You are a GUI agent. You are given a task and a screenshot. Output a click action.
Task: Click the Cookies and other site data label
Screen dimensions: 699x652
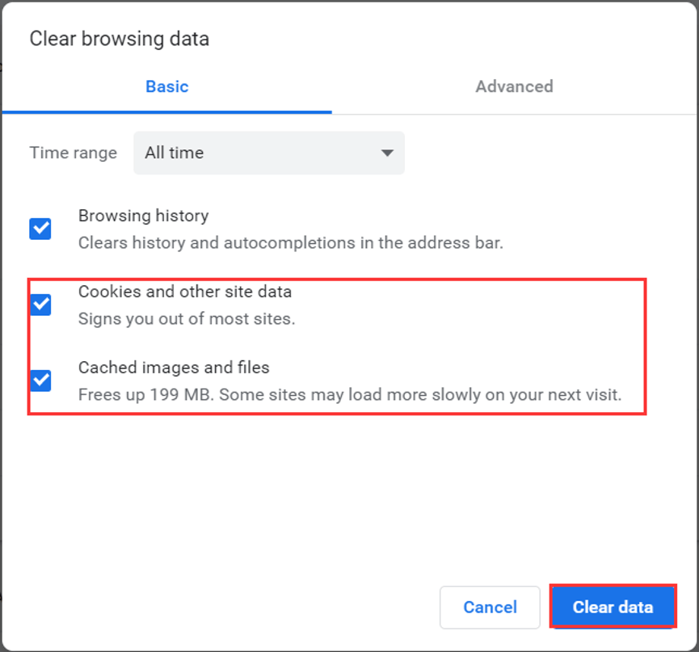pos(185,292)
